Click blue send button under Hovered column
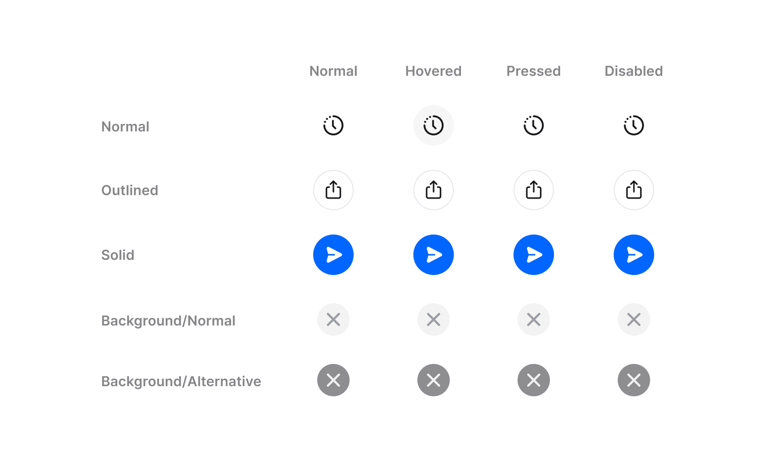Screen dimensions: 769x463 click(x=434, y=255)
